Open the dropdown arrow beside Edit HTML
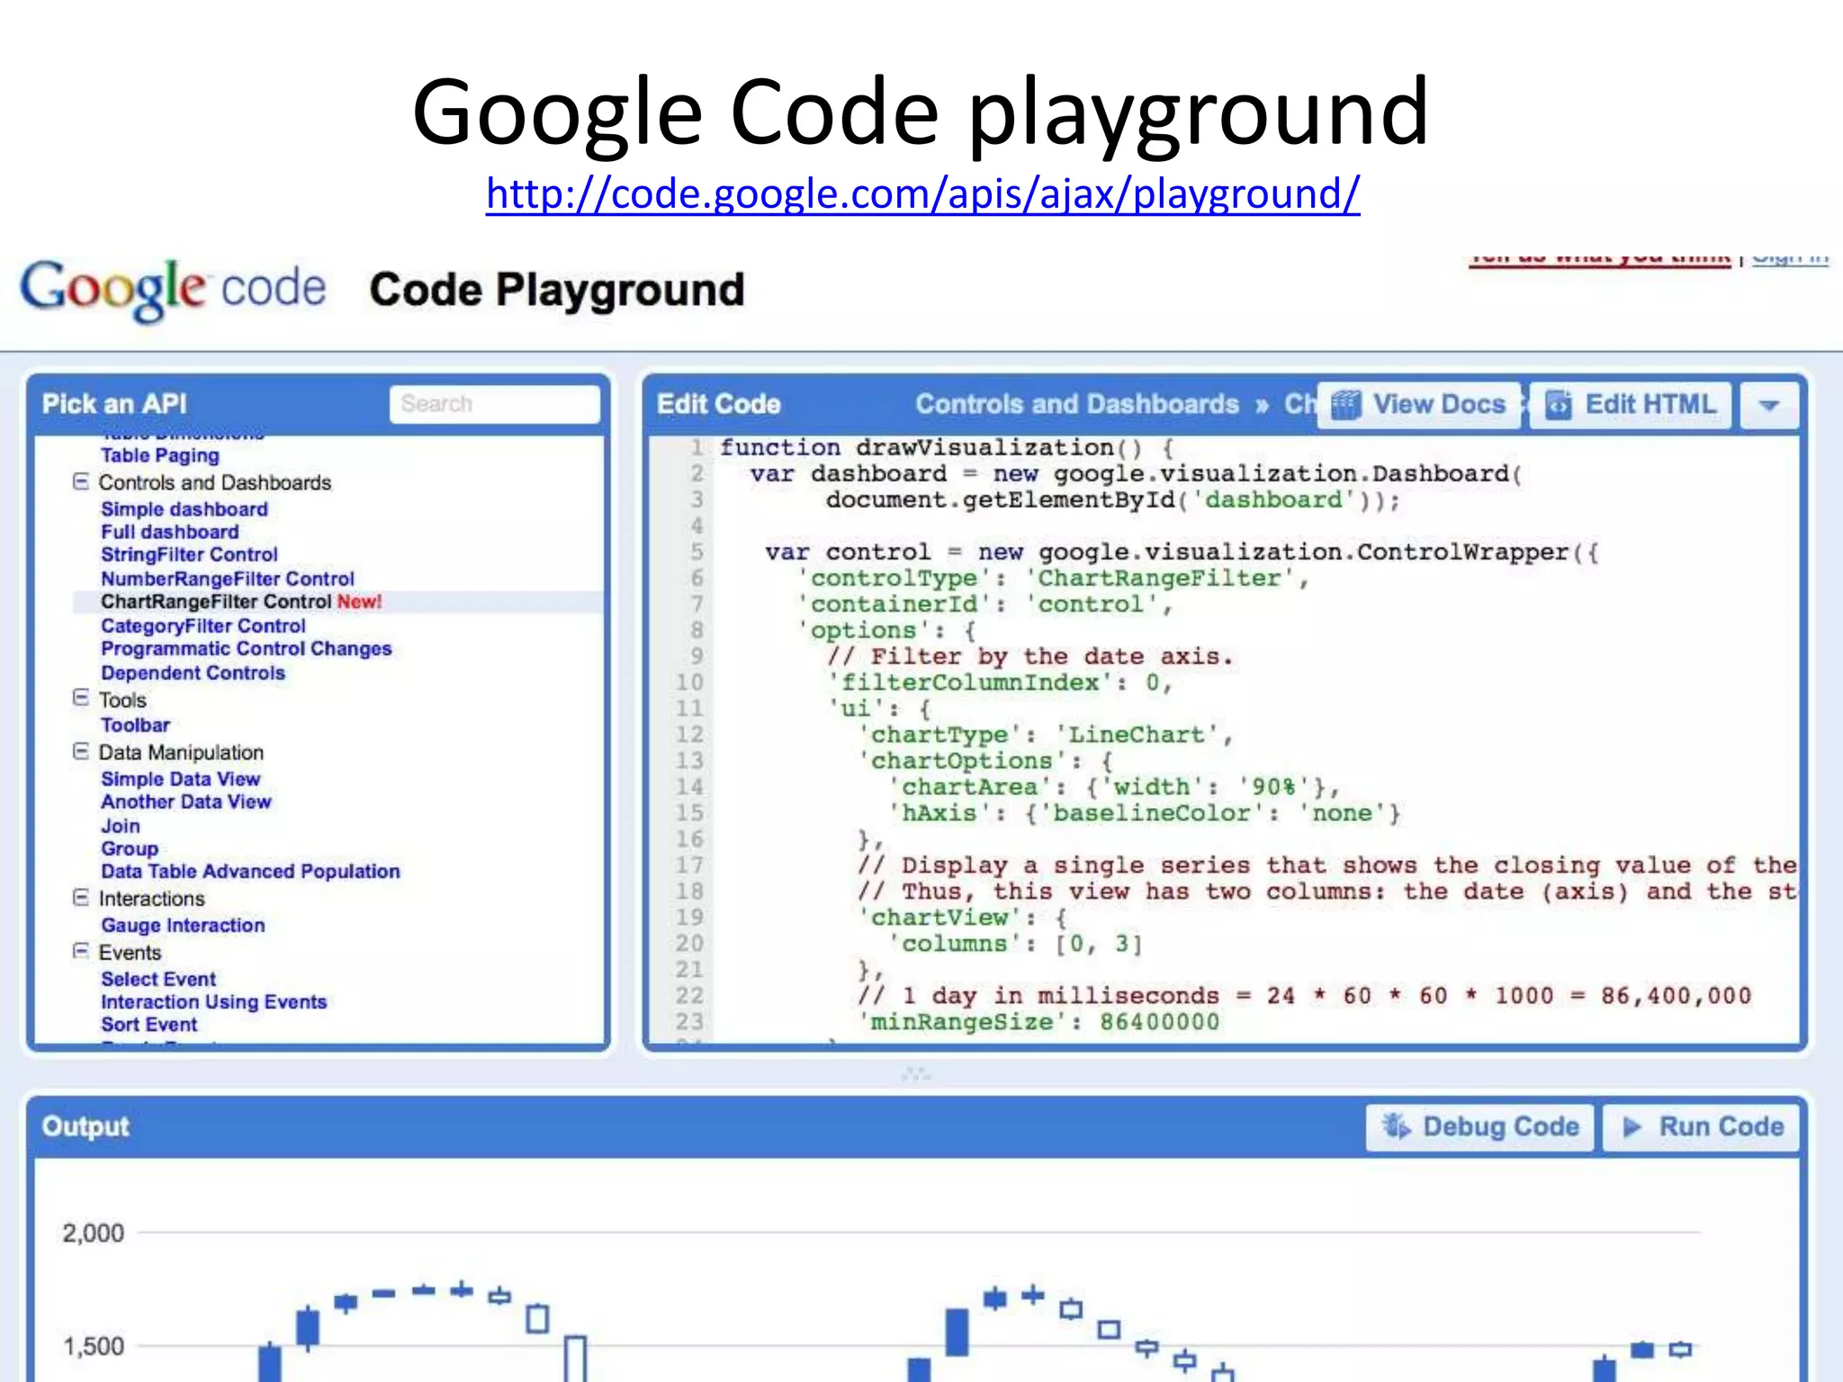 (x=1769, y=405)
